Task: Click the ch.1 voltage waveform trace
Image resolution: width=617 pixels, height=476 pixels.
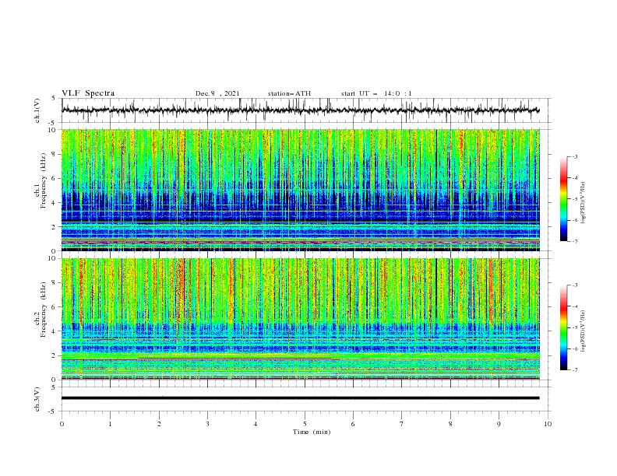Action: pyautogui.click(x=301, y=110)
